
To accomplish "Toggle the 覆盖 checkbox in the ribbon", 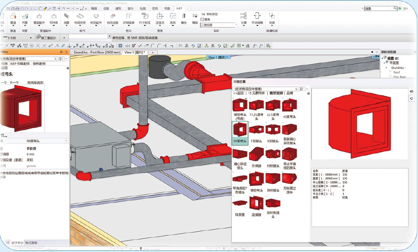I will (x=202, y=20).
